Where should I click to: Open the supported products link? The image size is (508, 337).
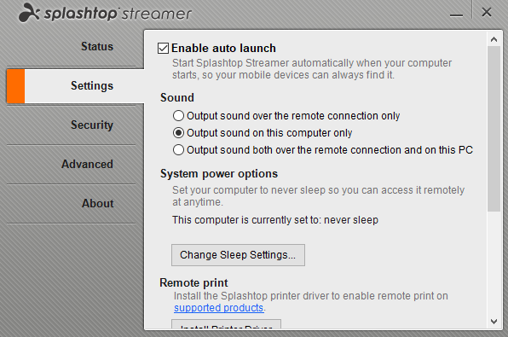[219, 308]
